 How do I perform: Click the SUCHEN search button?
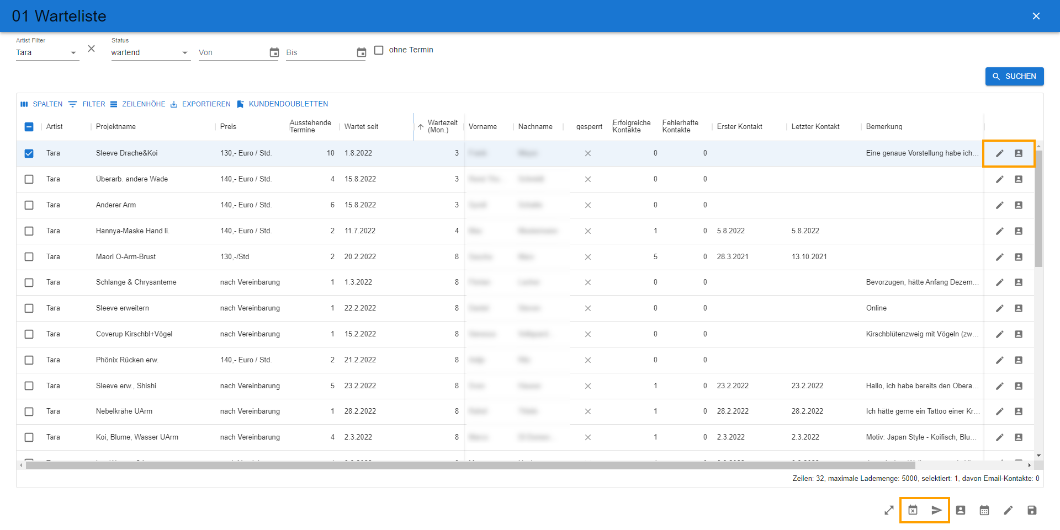[x=1014, y=77]
